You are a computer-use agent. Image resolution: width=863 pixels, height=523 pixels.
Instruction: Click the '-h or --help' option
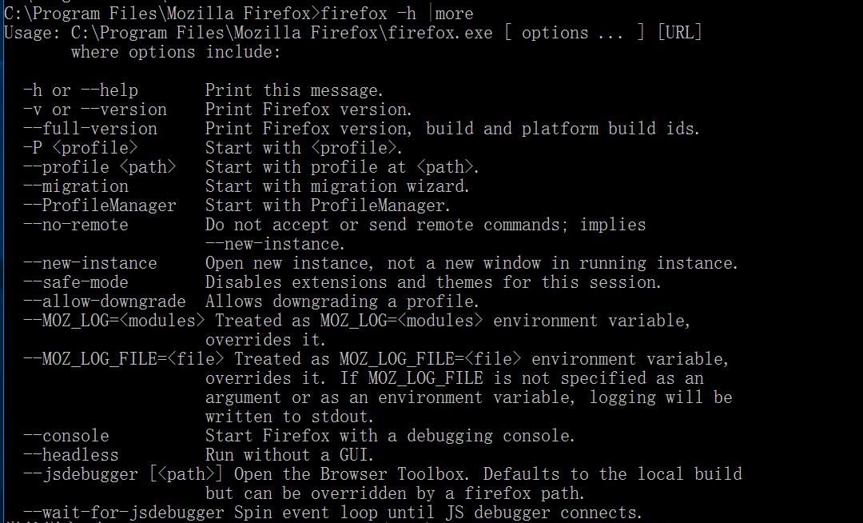pos(81,90)
